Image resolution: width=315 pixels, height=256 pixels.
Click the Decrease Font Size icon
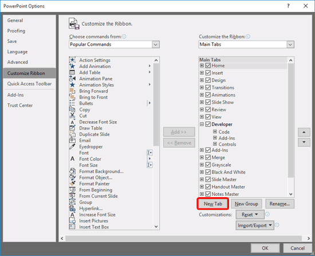click(x=72, y=122)
